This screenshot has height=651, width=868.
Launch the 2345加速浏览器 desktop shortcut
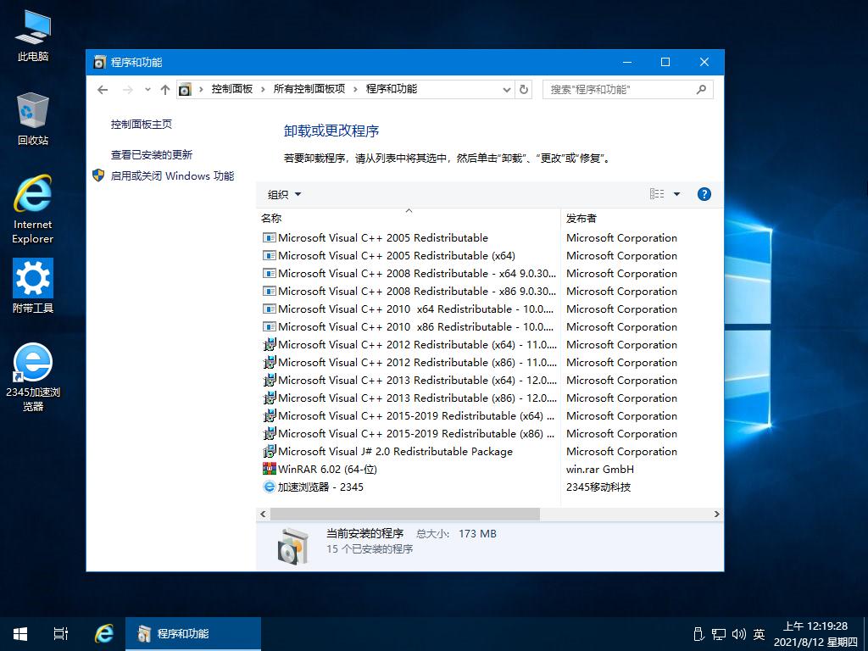pos(33,377)
